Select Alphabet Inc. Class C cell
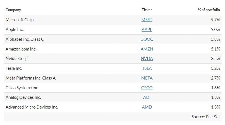Image resolution: width=225 pixels, height=125 pixels. coord(25,39)
